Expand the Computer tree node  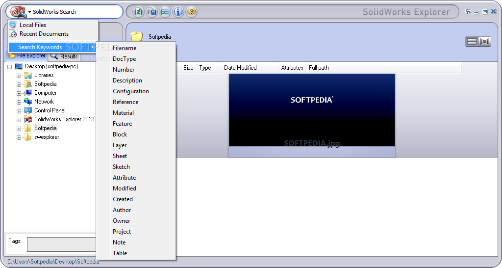[19, 93]
